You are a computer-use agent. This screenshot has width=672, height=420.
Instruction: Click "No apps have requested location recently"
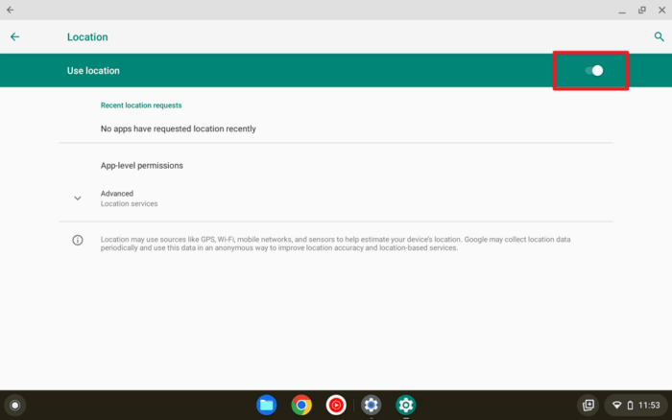pyautogui.click(x=179, y=128)
